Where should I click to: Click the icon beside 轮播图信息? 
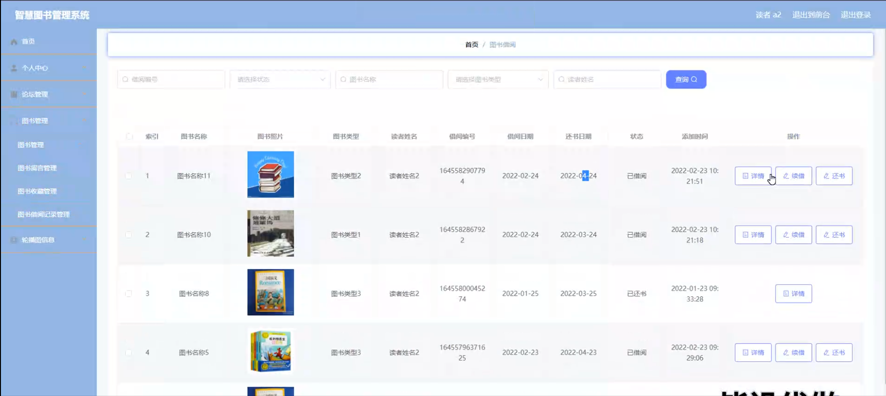14,240
